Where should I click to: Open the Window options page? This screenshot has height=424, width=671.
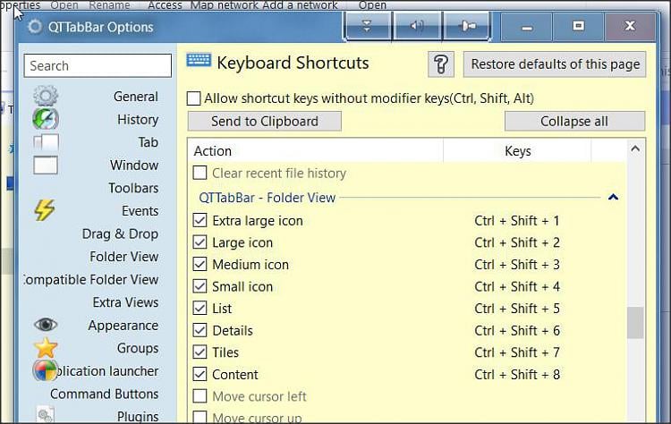click(x=134, y=165)
